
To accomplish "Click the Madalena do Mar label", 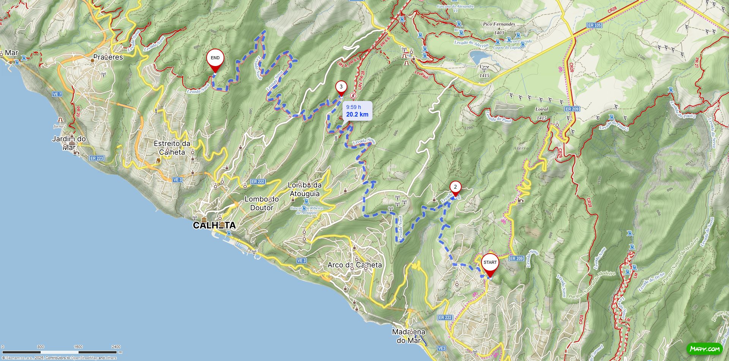I will [409, 336].
